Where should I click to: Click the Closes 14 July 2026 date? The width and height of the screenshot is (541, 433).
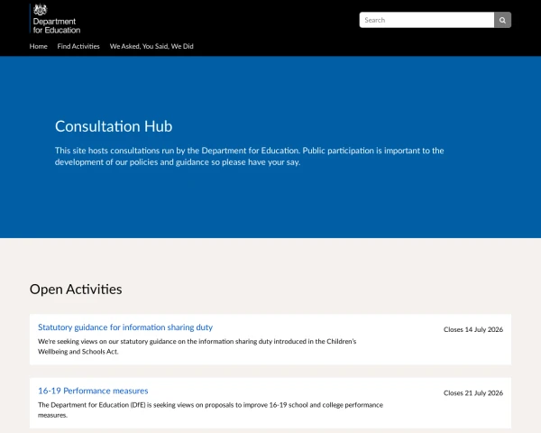pyautogui.click(x=473, y=329)
